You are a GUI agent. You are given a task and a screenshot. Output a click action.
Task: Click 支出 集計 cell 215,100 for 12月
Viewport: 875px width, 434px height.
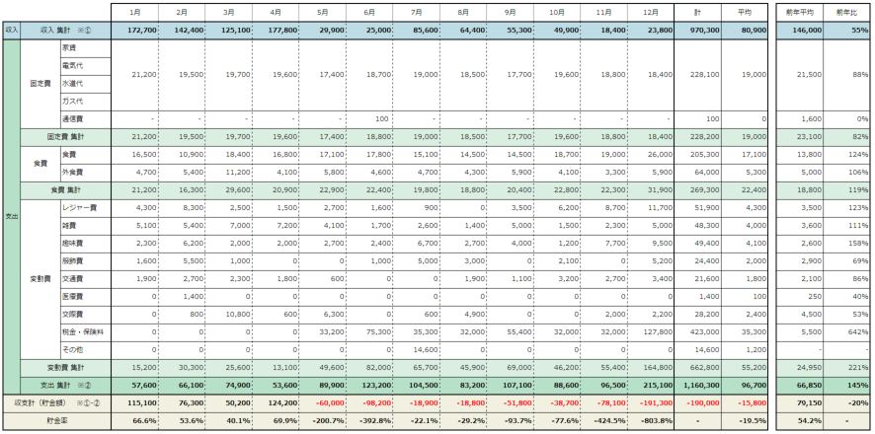pyautogui.click(x=650, y=386)
